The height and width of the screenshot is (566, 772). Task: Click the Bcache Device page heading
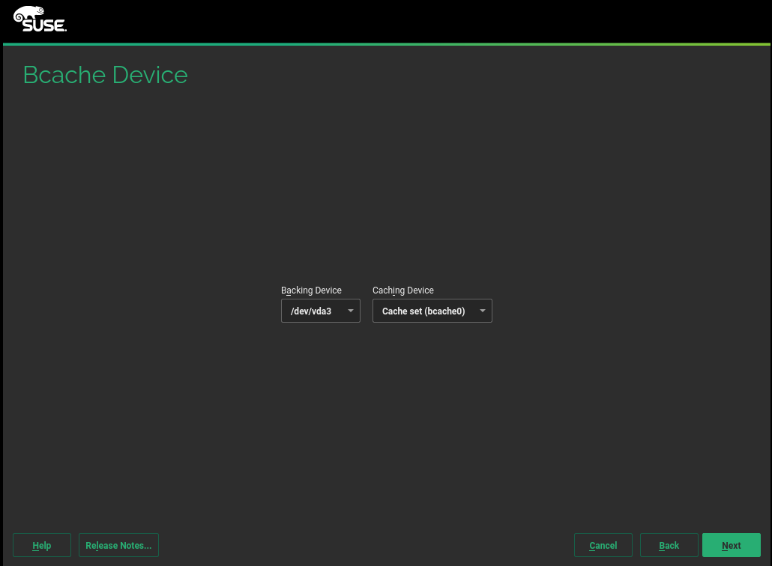pyautogui.click(x=105, y=75)
